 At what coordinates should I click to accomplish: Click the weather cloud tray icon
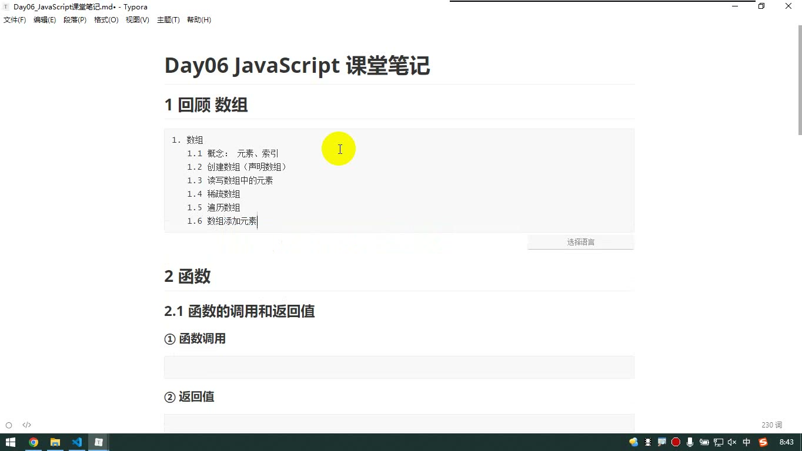634,442
